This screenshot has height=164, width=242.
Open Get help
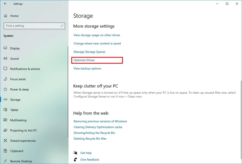point(86,153)
